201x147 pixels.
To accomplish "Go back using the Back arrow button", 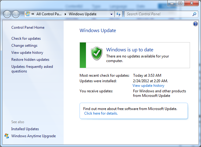I will [7, 14].
